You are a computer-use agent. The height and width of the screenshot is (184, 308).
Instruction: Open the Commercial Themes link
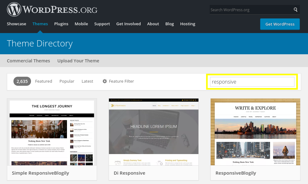[28, 61]
